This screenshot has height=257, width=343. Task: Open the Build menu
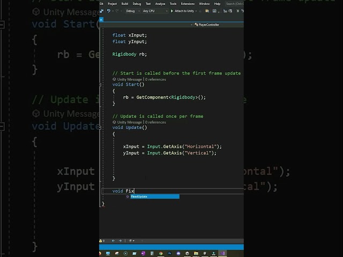125,4
